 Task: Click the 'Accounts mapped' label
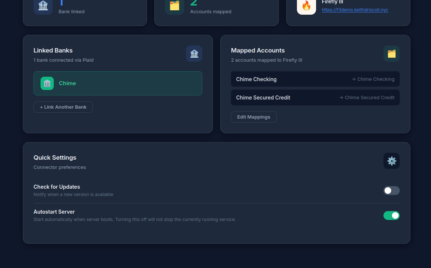point(211,11)
